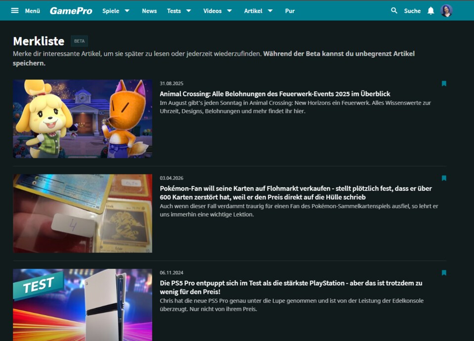Open notifications bell icon
Viewport: 474px width, 341px height.
click(x=431, y=11)
